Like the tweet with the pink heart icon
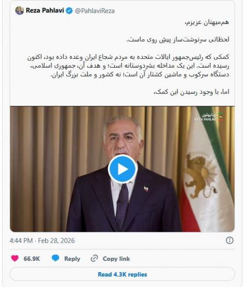 point(15,258)
